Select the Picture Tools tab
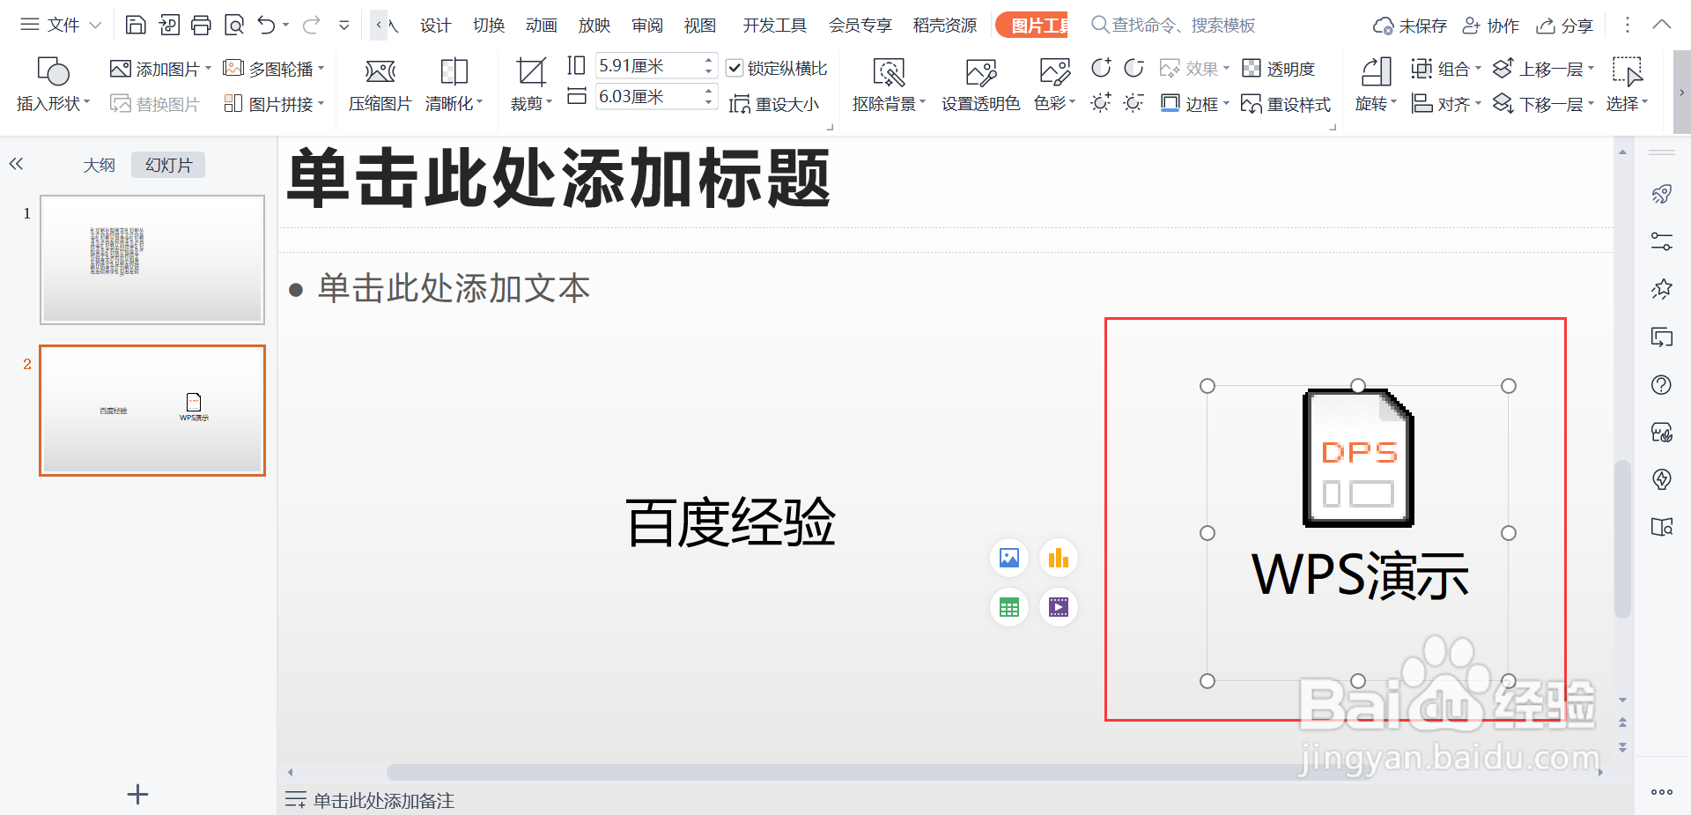This screenshot has width=1691, height=815. (x=1032, y=26)
